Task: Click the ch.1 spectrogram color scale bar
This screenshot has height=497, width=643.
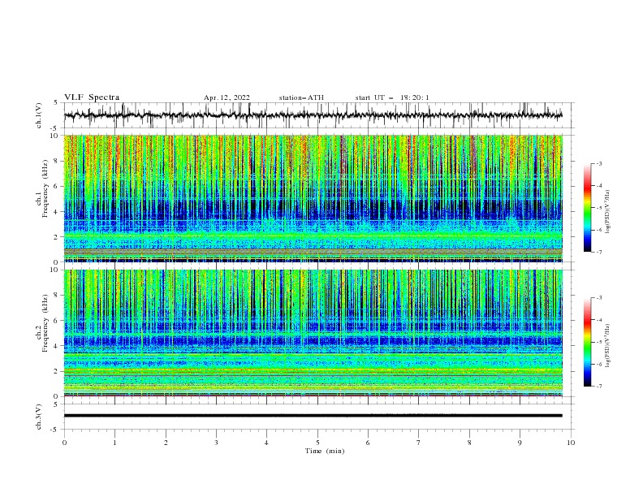Action: (588, 208)
